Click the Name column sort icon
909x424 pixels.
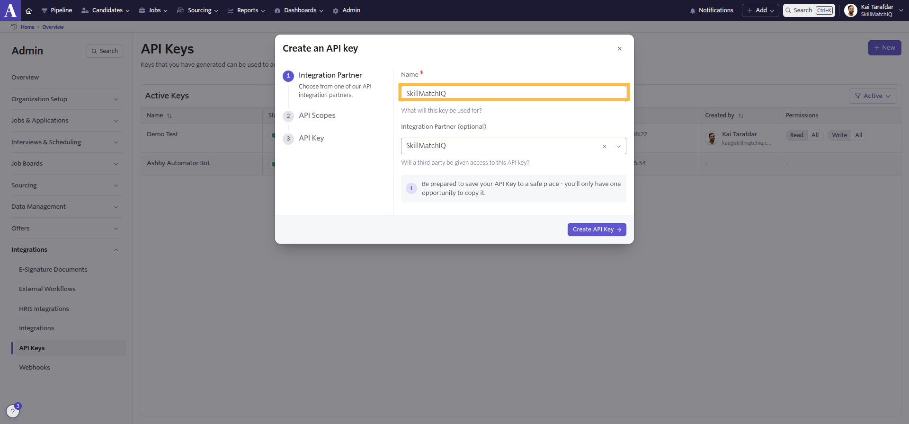[169, 116]
